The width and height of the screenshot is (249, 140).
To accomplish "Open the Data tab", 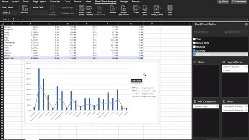I will point(67,2).
